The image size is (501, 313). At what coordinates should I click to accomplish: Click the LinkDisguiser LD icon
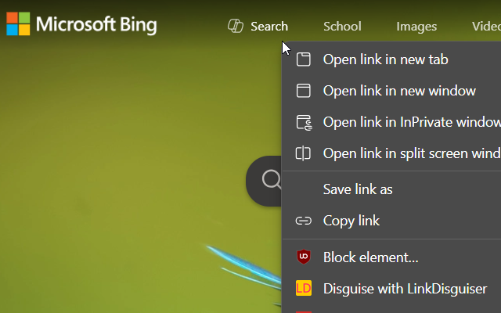(304, 288)
